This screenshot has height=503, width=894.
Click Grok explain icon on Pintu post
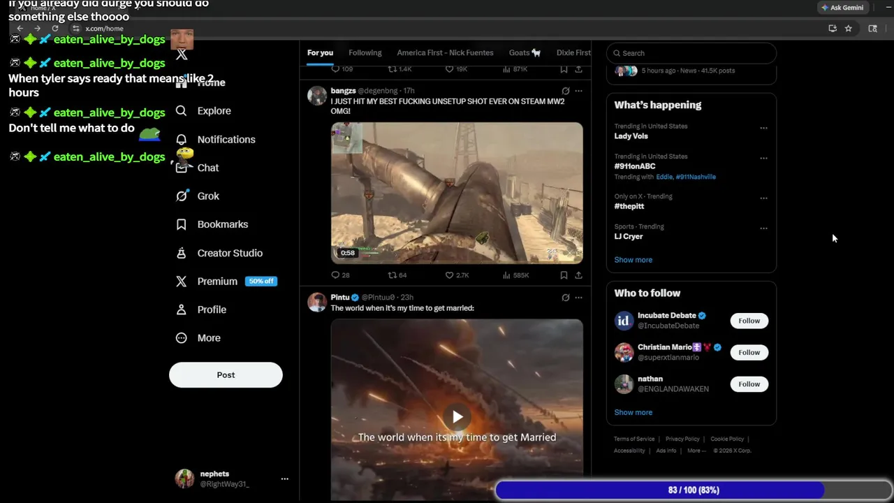click(565, 298)
